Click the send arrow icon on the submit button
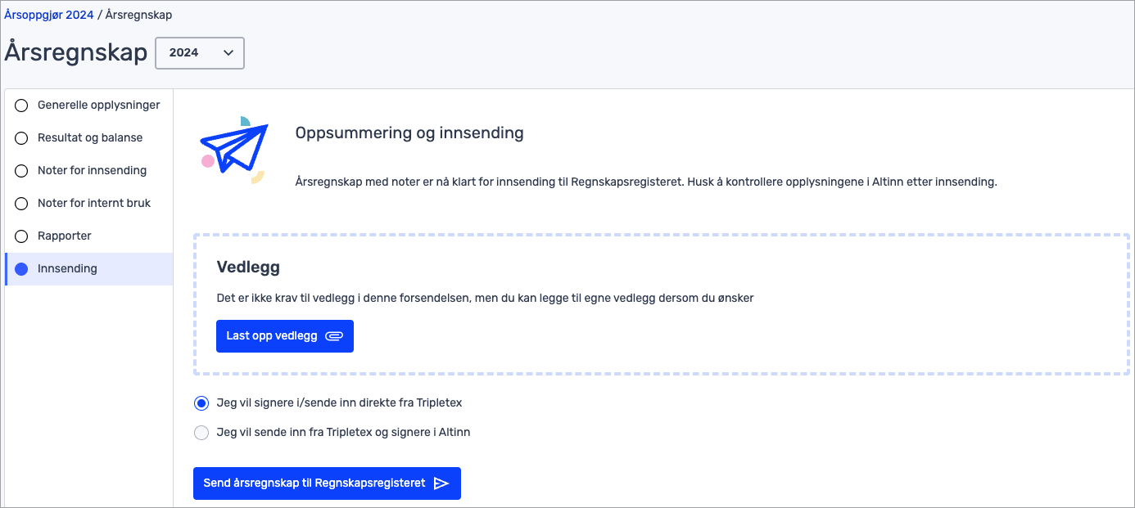 click(441, 483)
